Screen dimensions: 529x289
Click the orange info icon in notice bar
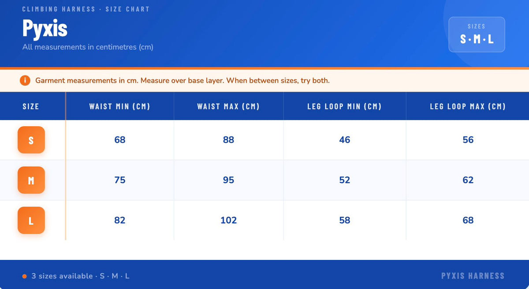click(x=25, y=81)
